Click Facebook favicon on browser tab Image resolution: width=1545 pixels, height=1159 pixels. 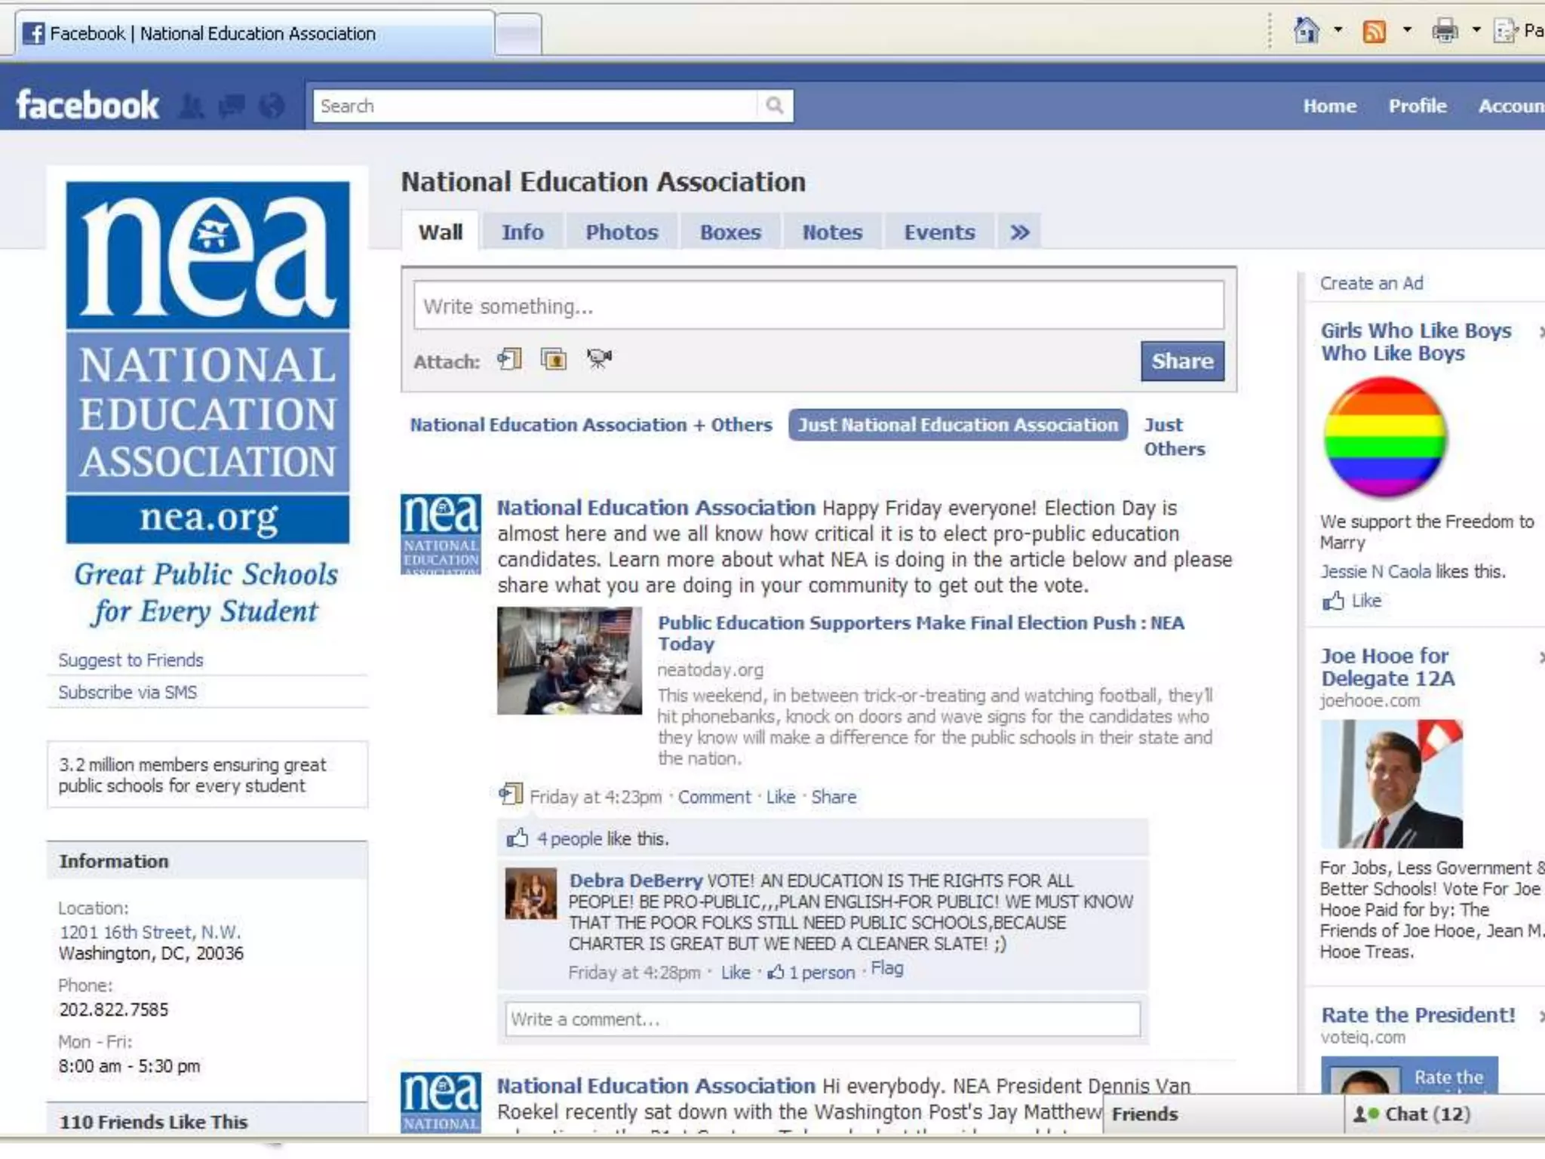(33, 33)
